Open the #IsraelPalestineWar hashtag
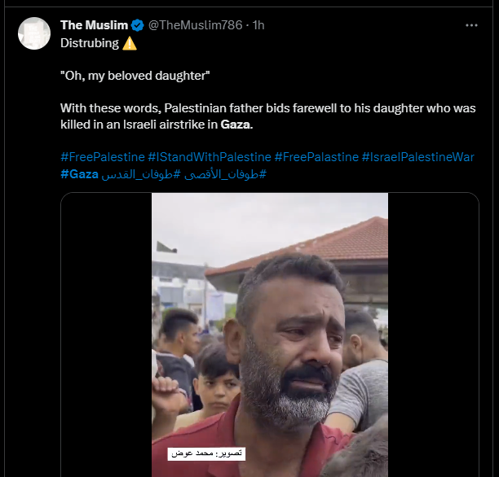The image size is (499, 477). pos(418,157)
